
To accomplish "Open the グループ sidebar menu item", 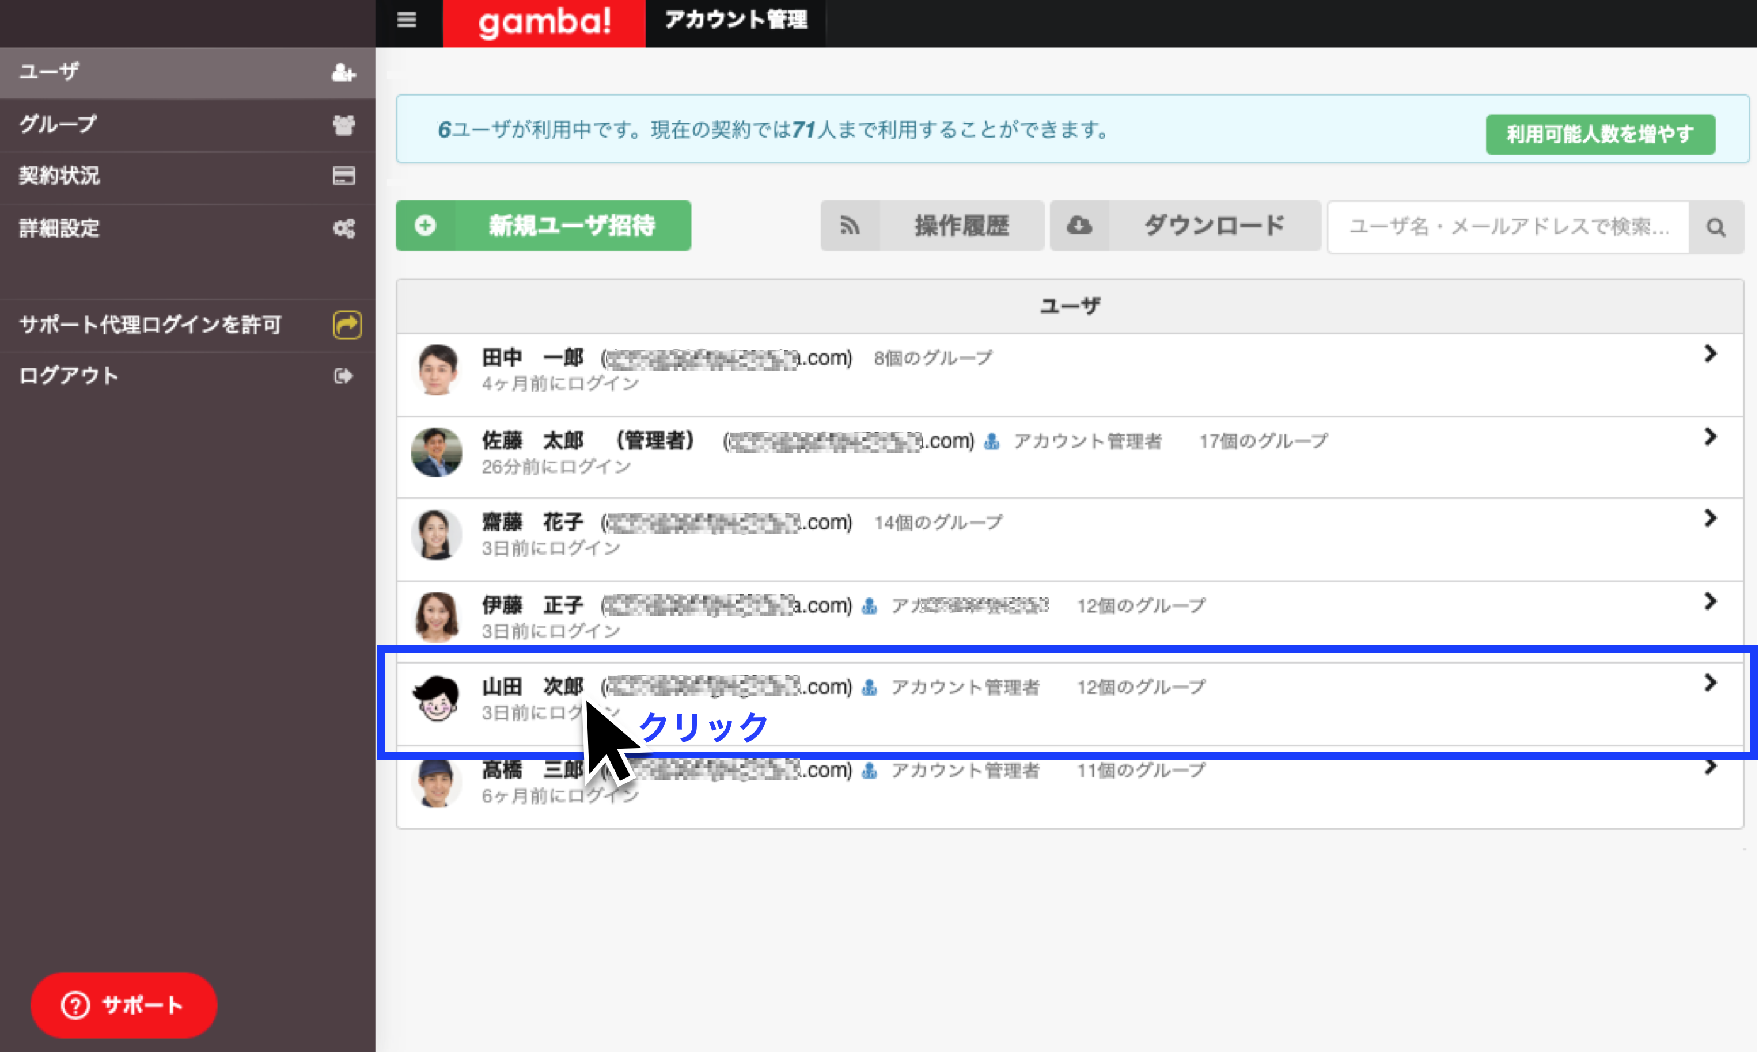I will (187, 125).
